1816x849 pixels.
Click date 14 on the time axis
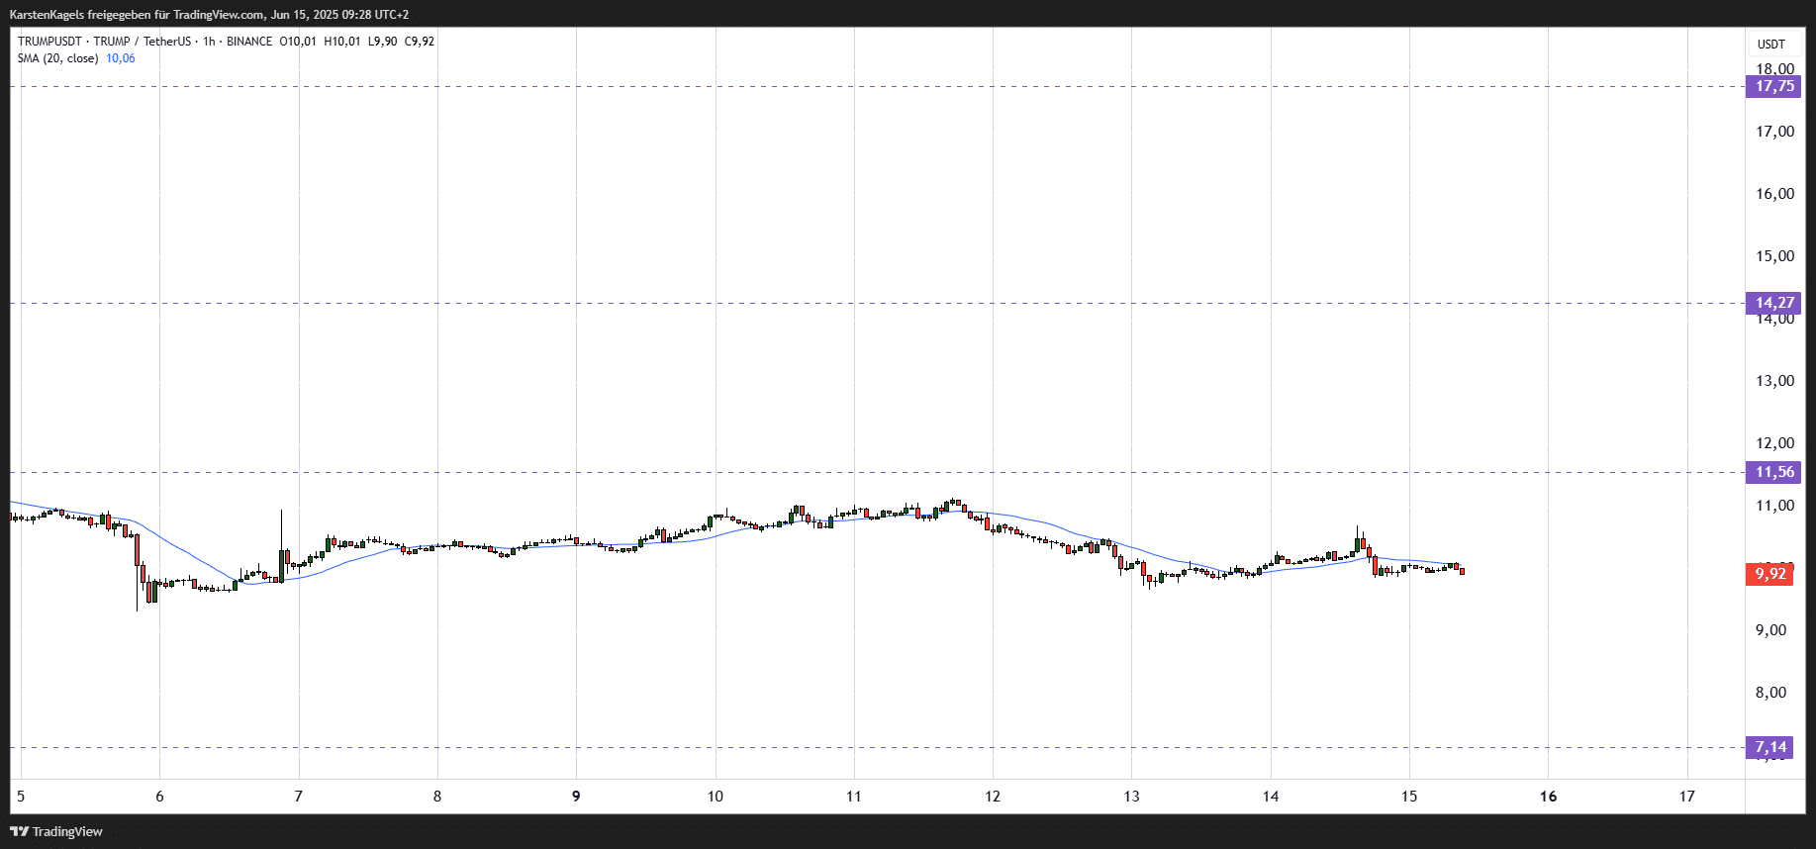coord(1271,796)
